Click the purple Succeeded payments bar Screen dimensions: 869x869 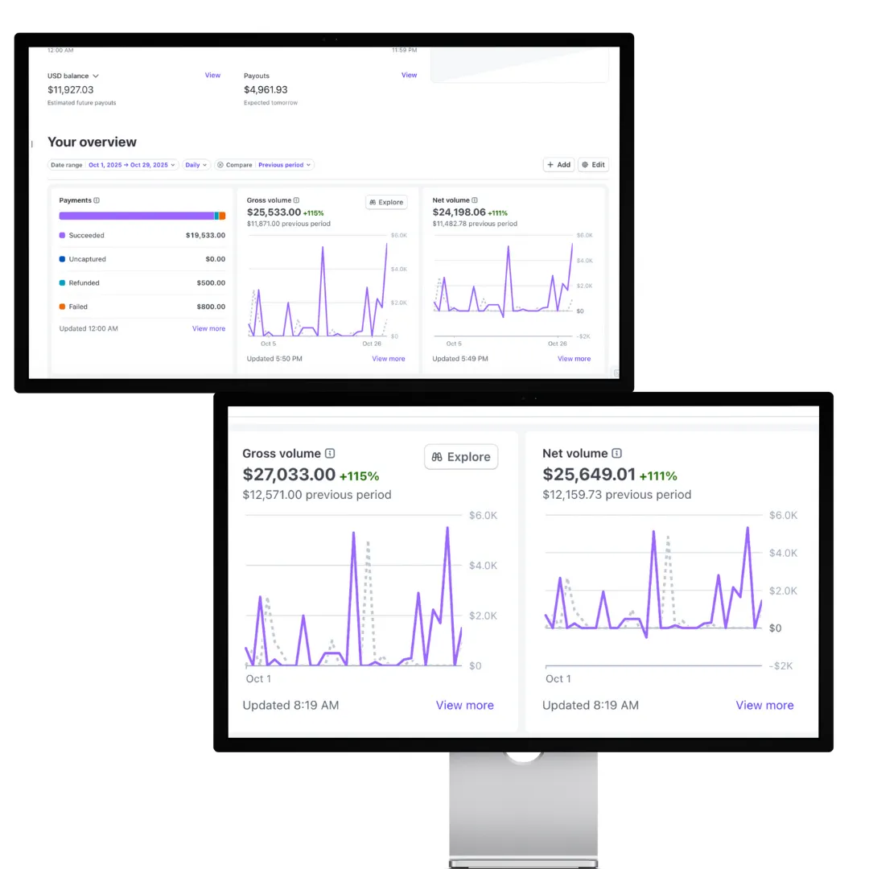[136, 216]
